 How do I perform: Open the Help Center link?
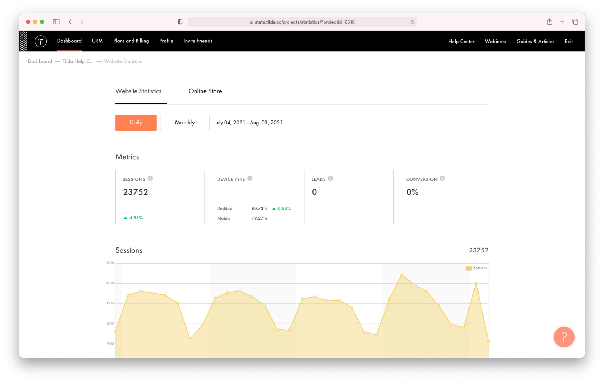tap(461, 42)
